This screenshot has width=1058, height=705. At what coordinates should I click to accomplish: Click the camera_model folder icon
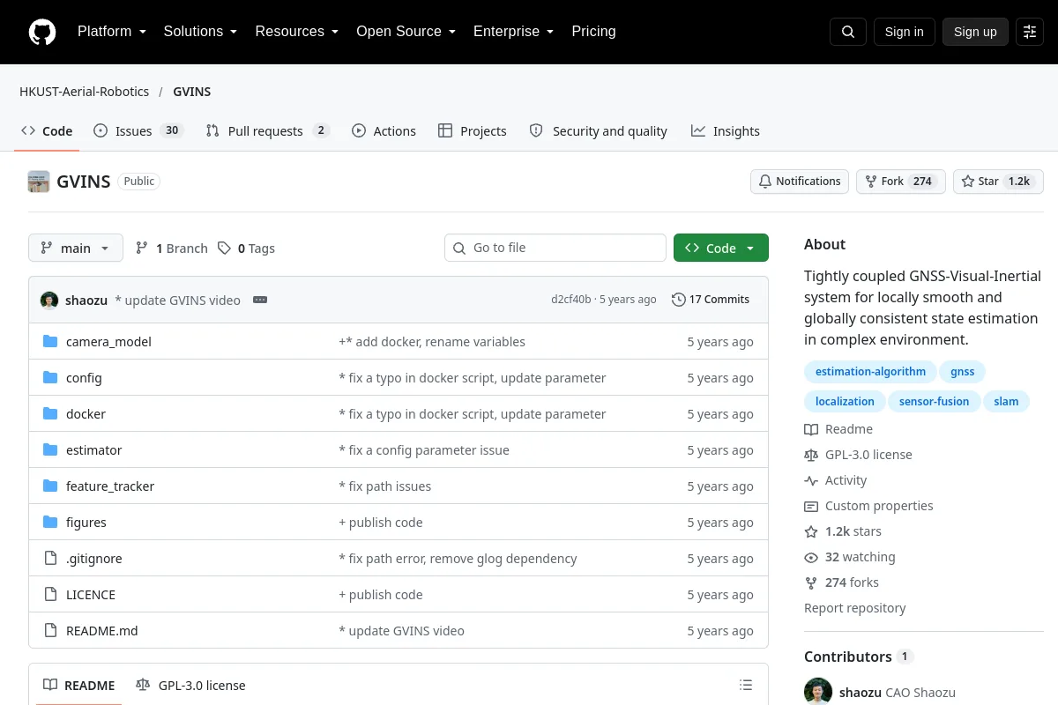point(50,342)
